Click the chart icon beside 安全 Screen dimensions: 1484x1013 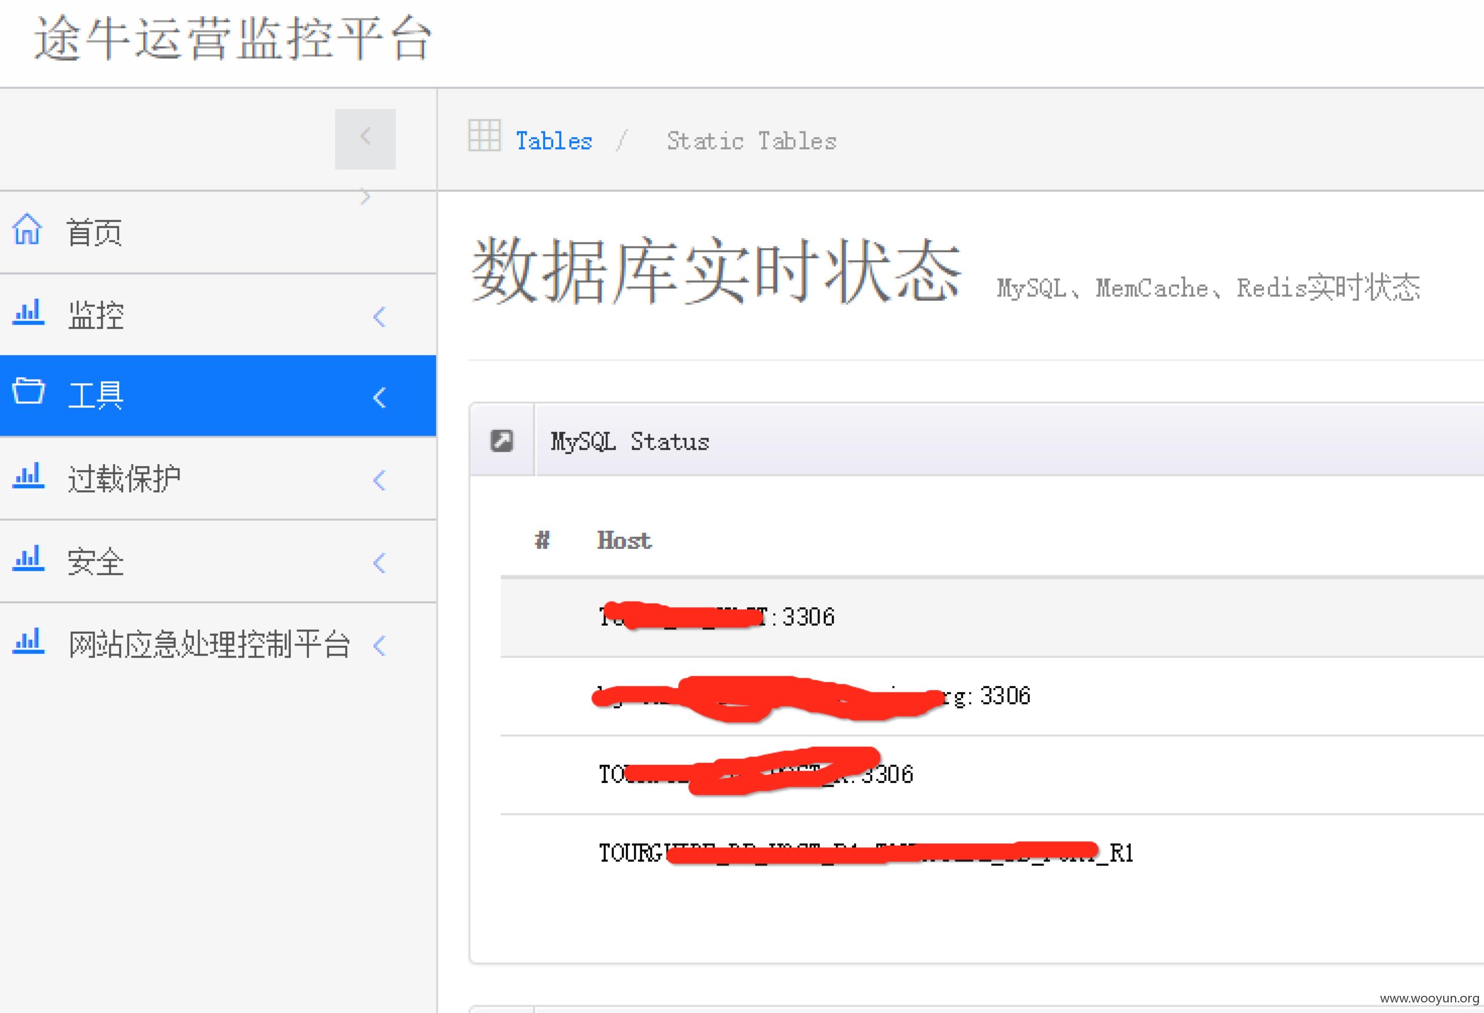tap(28, 558)
